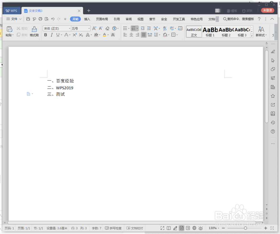Click the 未登录 login button
The width and height of the screenshot is (280, 234).
pyautogui.click(x=267, y=10)
